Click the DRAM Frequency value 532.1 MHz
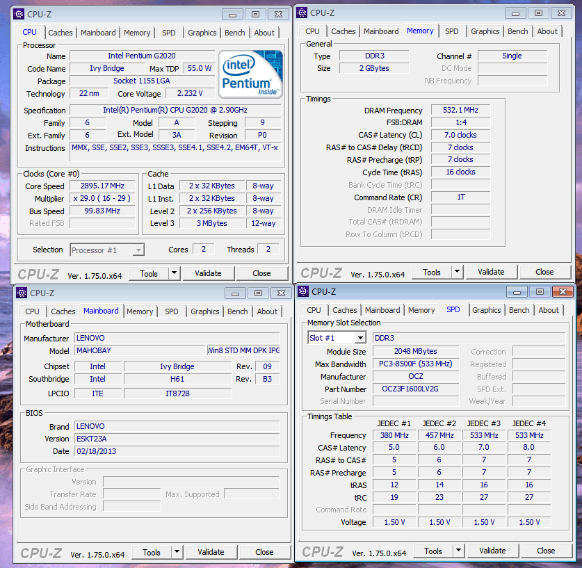The height and width of the screenshot is (568, 582). point(460,110)
